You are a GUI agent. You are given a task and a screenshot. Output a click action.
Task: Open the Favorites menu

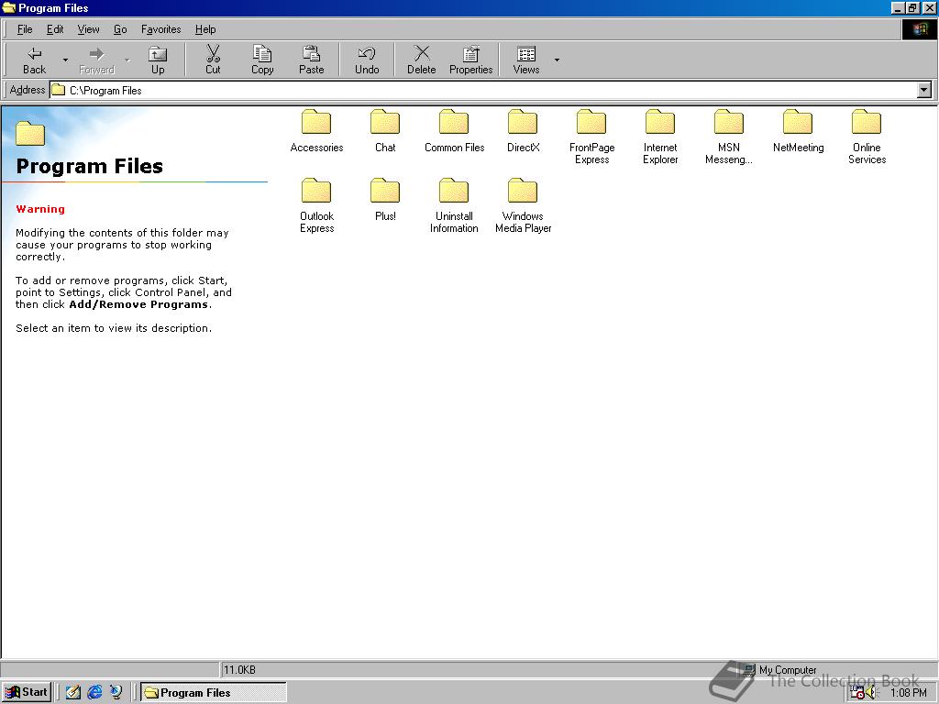coord(160,29)
